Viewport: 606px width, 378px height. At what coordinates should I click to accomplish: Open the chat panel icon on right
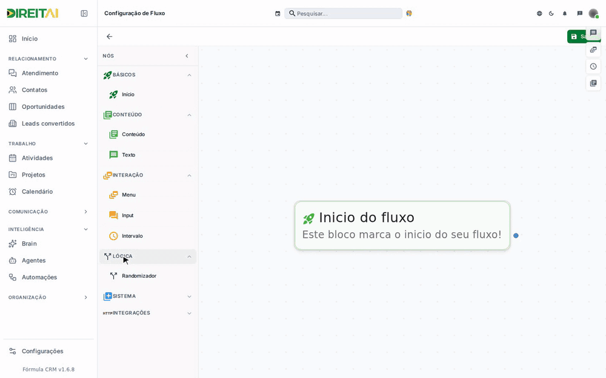point(593,33)
